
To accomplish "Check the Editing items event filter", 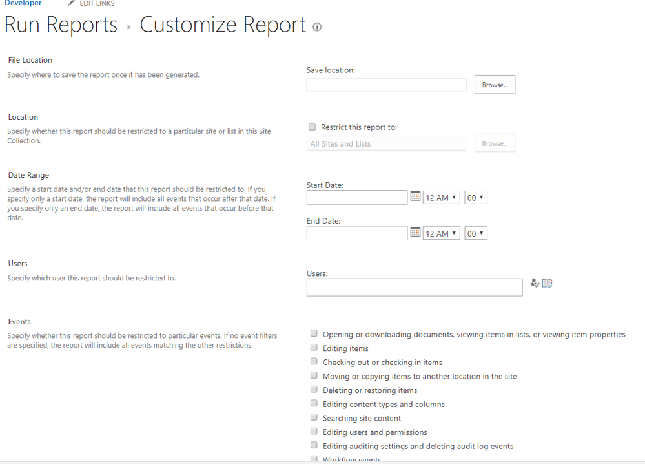I will pyautogui.click(x=314, y=347).
